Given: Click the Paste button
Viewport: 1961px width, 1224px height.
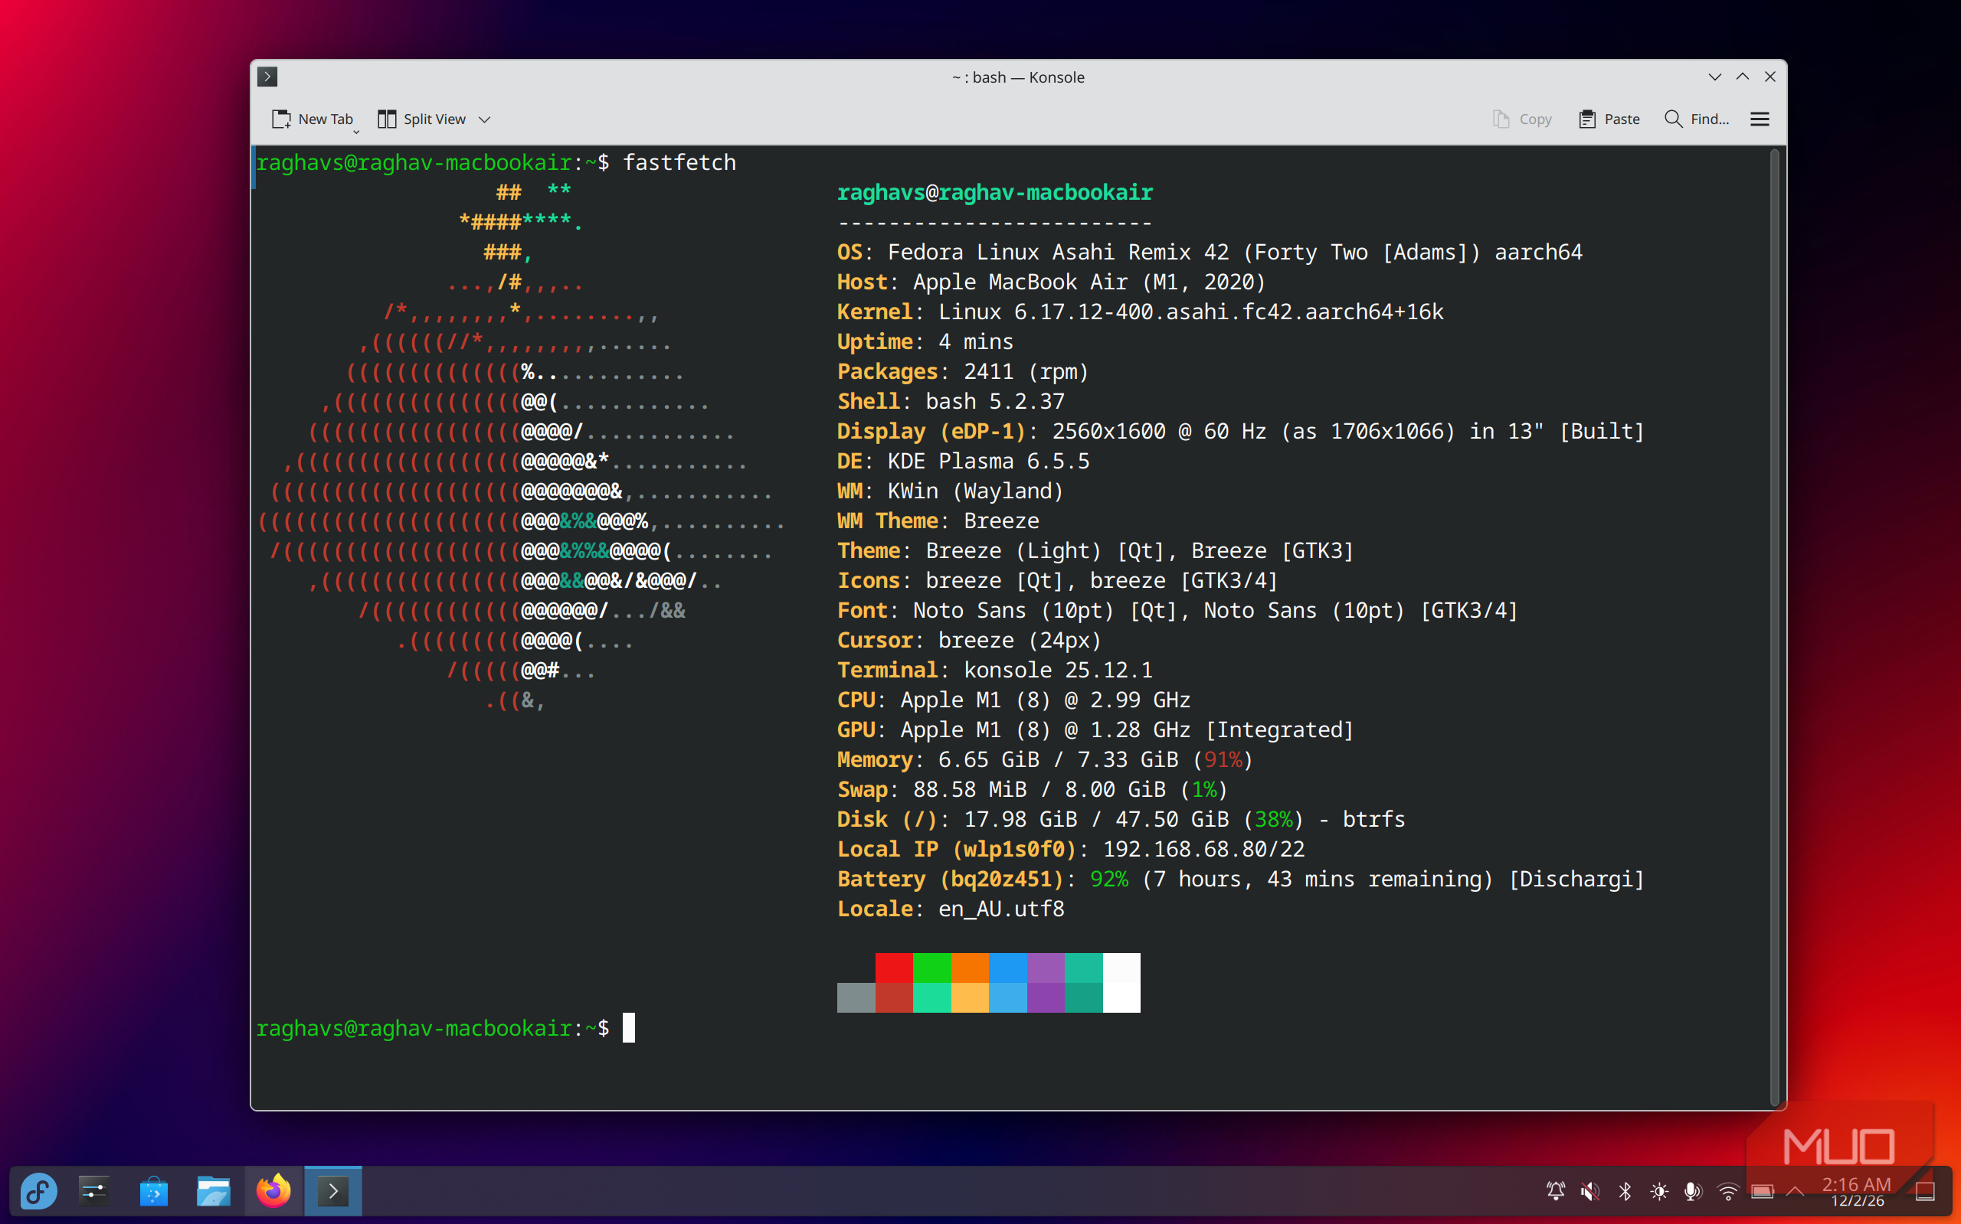Looking at the screenshot, I should tap(1609, 119).
